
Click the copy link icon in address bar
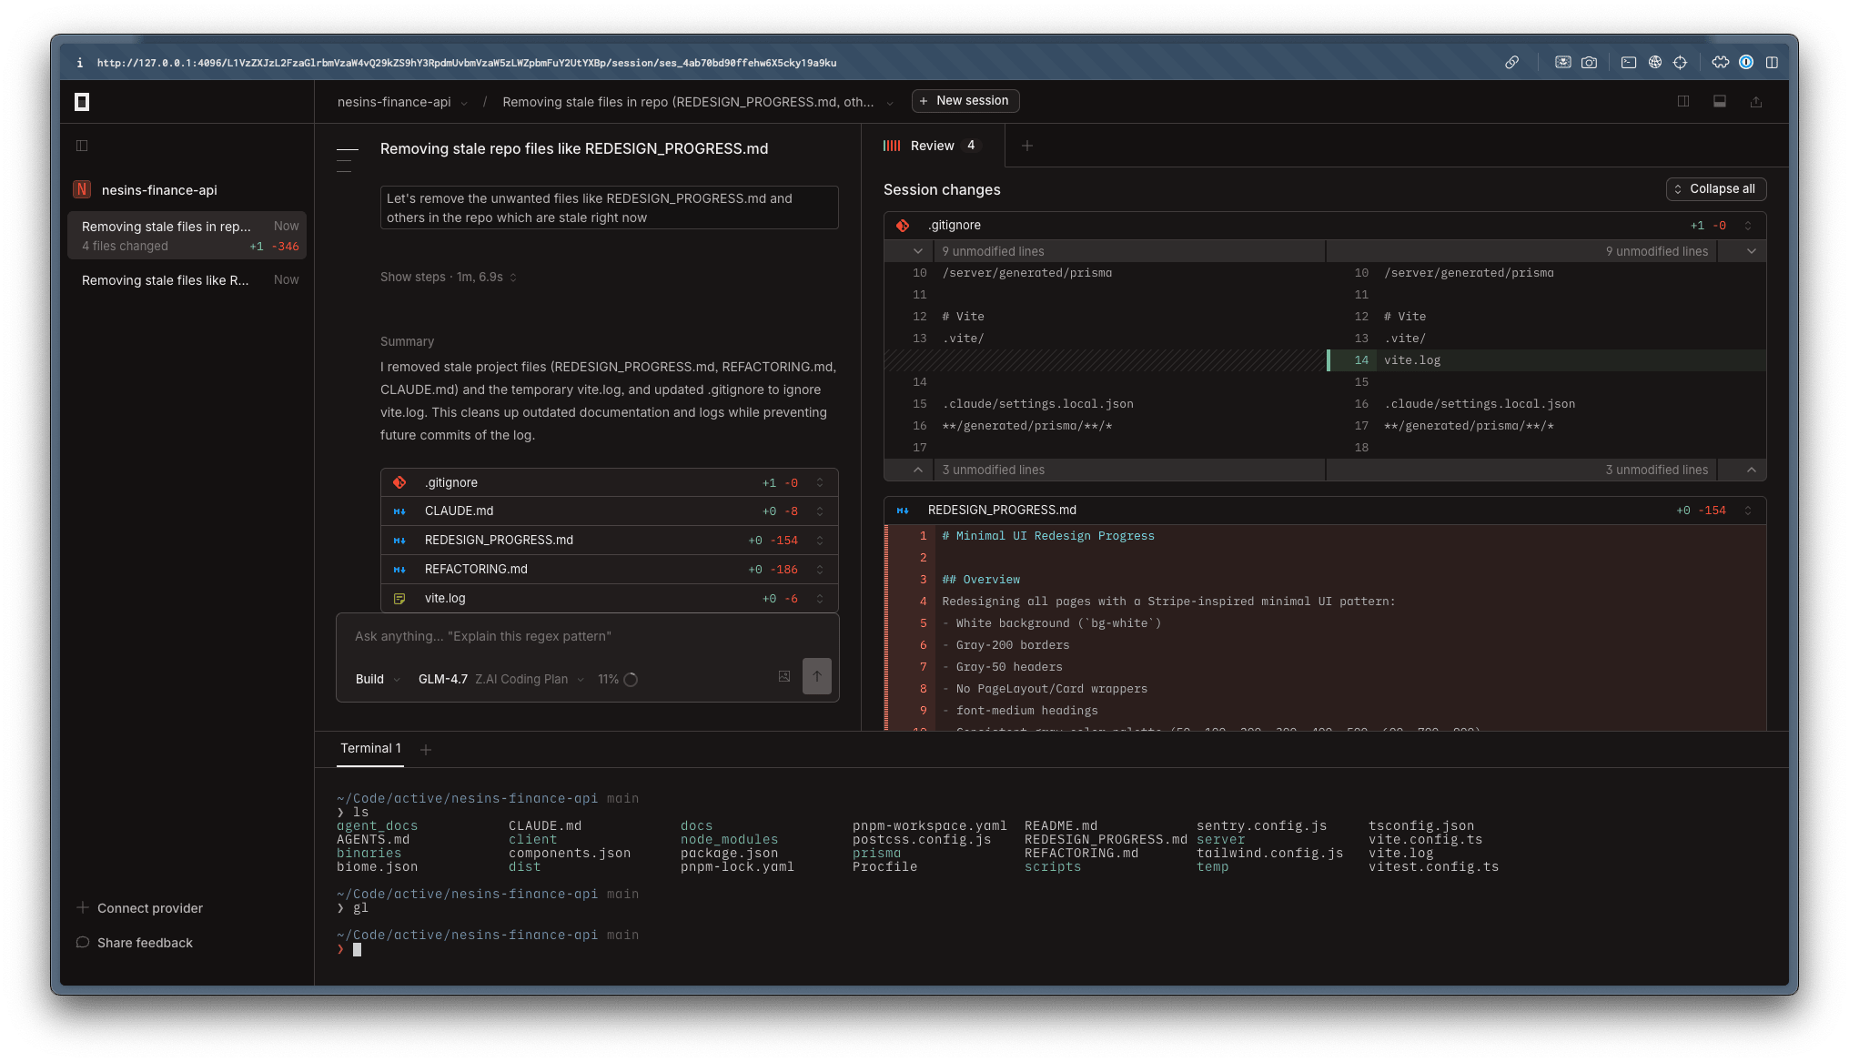tap(1511, 63)
